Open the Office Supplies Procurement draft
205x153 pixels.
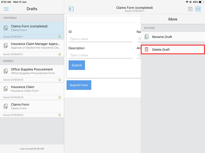pyautogui.click(x=32, y=73)
